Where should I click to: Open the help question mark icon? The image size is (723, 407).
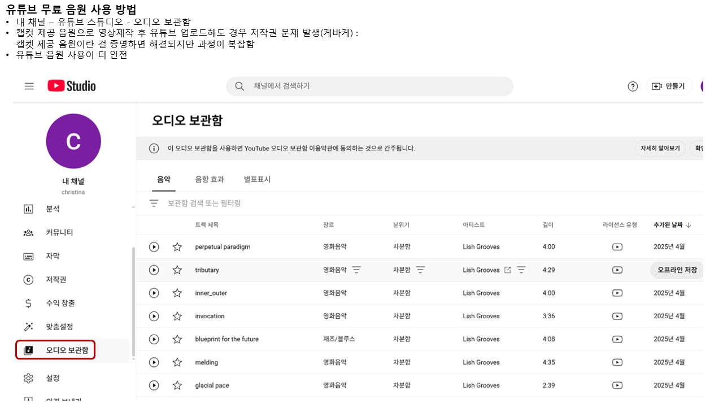pos(632,86)
